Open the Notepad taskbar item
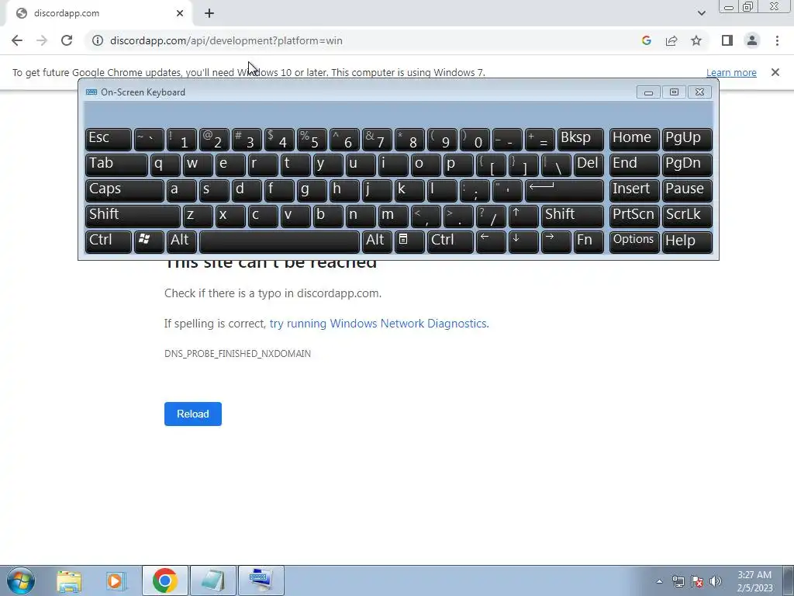 point(213,580)
